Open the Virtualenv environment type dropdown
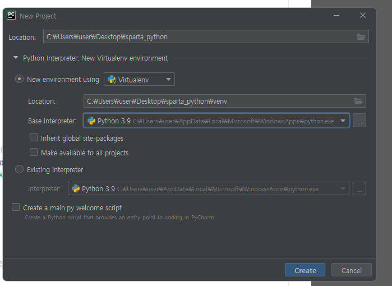The height and width of the screenshot is (286, 392). point(139,79)
